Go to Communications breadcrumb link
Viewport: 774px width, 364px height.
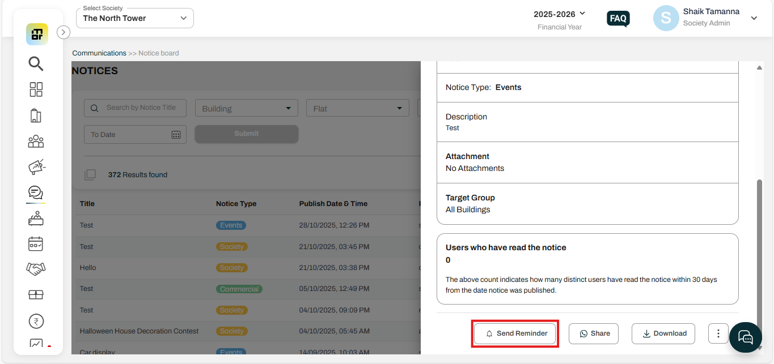[99, 53]
